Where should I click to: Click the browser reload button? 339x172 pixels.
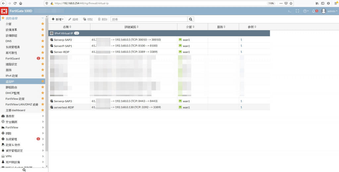click(x=15, y=3)
